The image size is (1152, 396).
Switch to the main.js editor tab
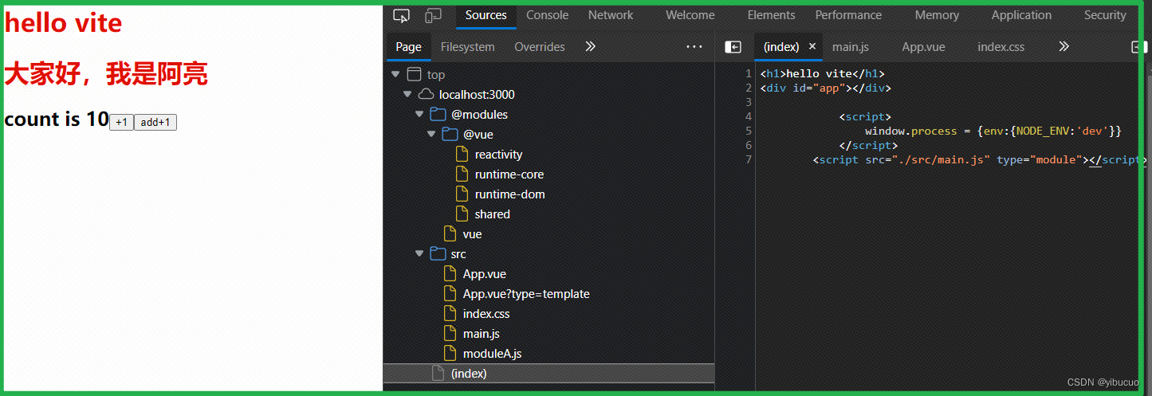coord(851,47)
